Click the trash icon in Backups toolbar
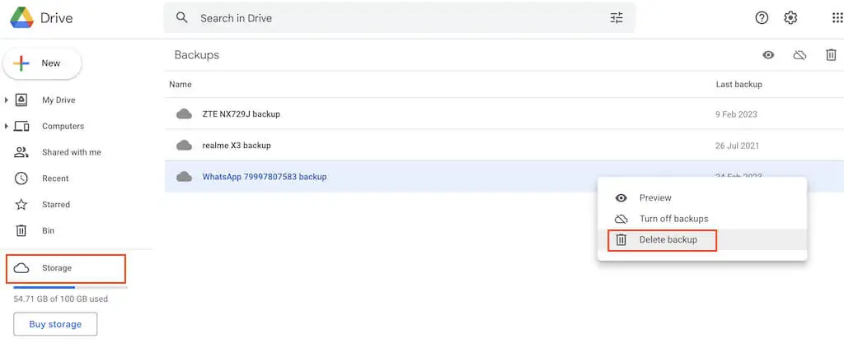844x343 pixels. pyautogui.click(x=831, y=55)
